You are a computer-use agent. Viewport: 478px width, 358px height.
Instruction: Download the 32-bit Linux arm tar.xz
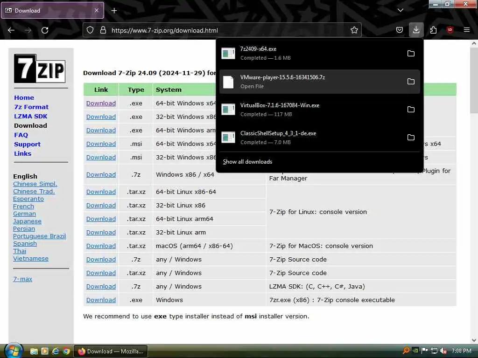(x=101, y=232)
